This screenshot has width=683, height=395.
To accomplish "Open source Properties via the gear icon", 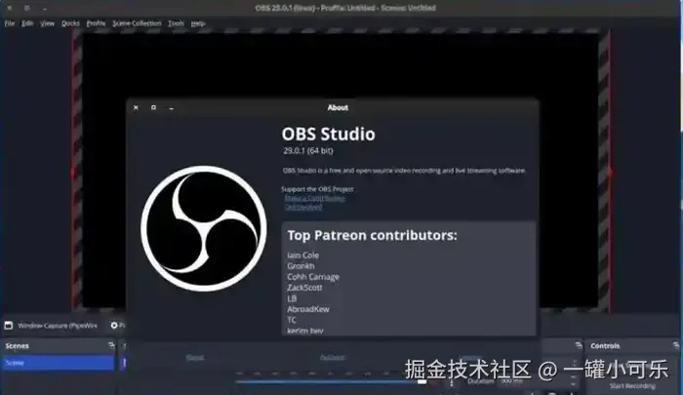I will [x=114, y=326].
